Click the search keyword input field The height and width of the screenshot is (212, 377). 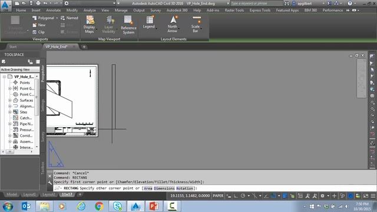point(256,4)
